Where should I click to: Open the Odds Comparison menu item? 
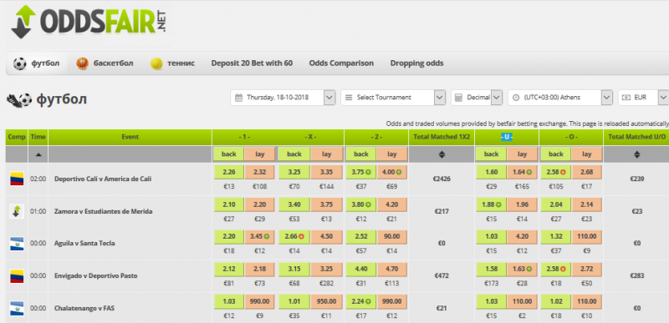point(341,63)
